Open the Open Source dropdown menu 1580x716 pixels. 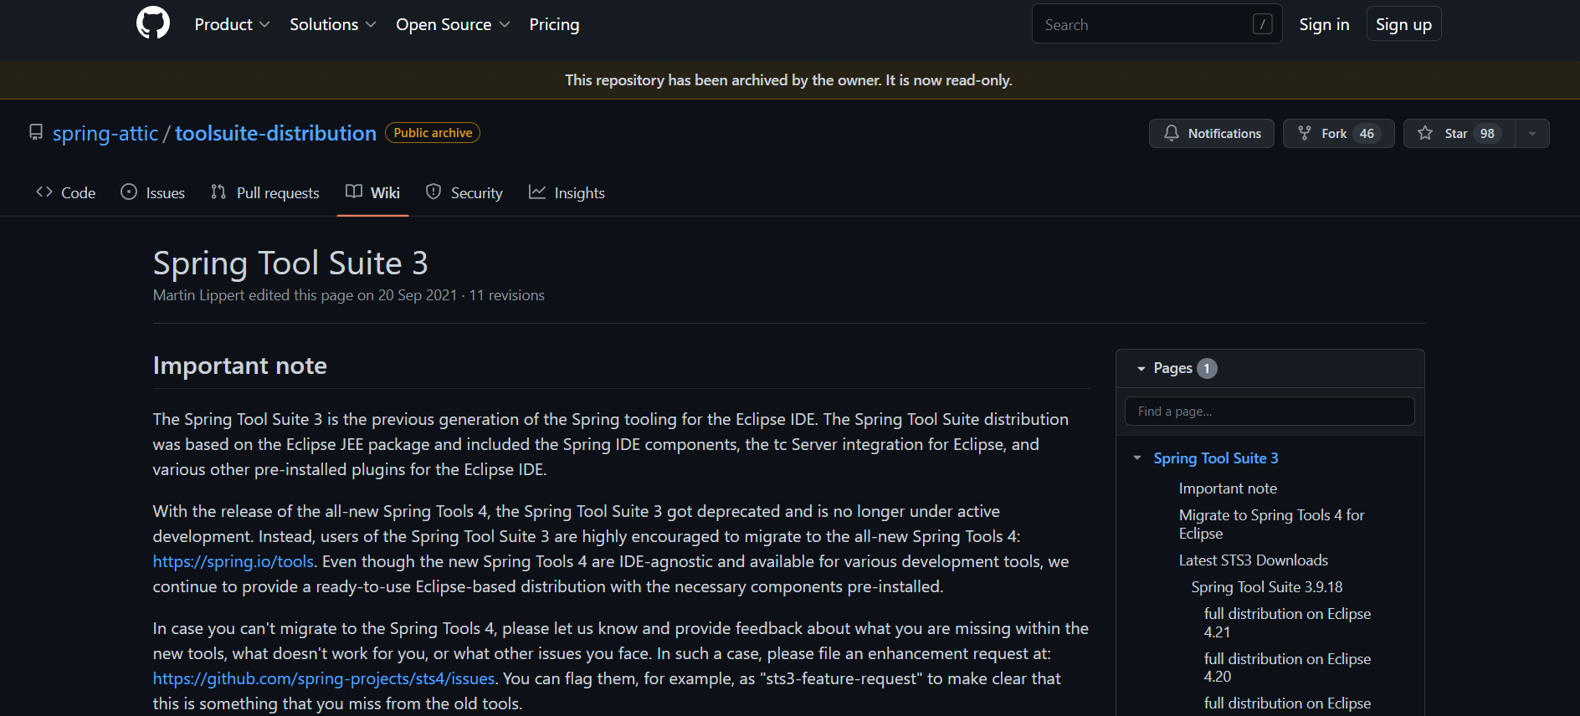[453, 24]
